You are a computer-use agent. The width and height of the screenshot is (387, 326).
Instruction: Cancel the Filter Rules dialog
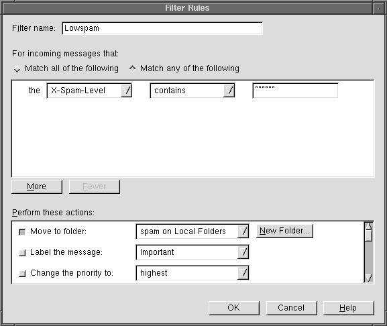[x=291, y=308]
